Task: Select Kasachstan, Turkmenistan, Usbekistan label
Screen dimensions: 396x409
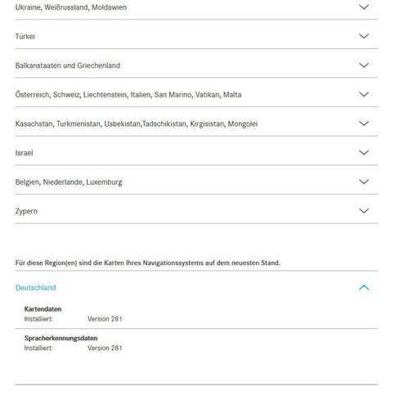Action: pos(137,124)
